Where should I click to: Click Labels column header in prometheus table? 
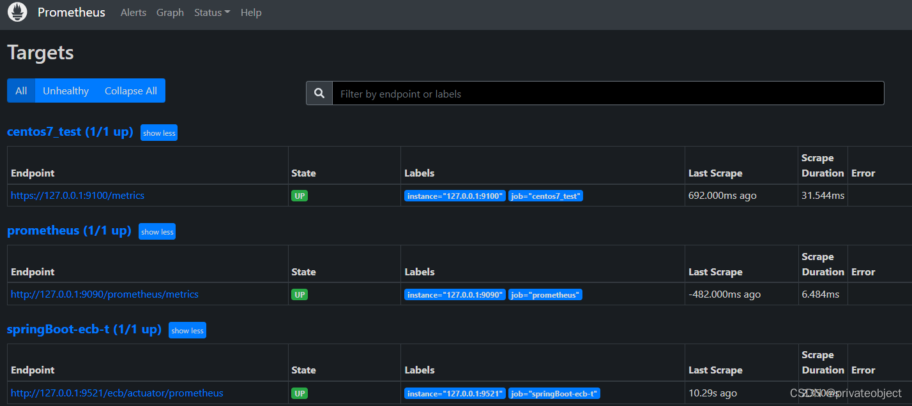tap(420, 272)
